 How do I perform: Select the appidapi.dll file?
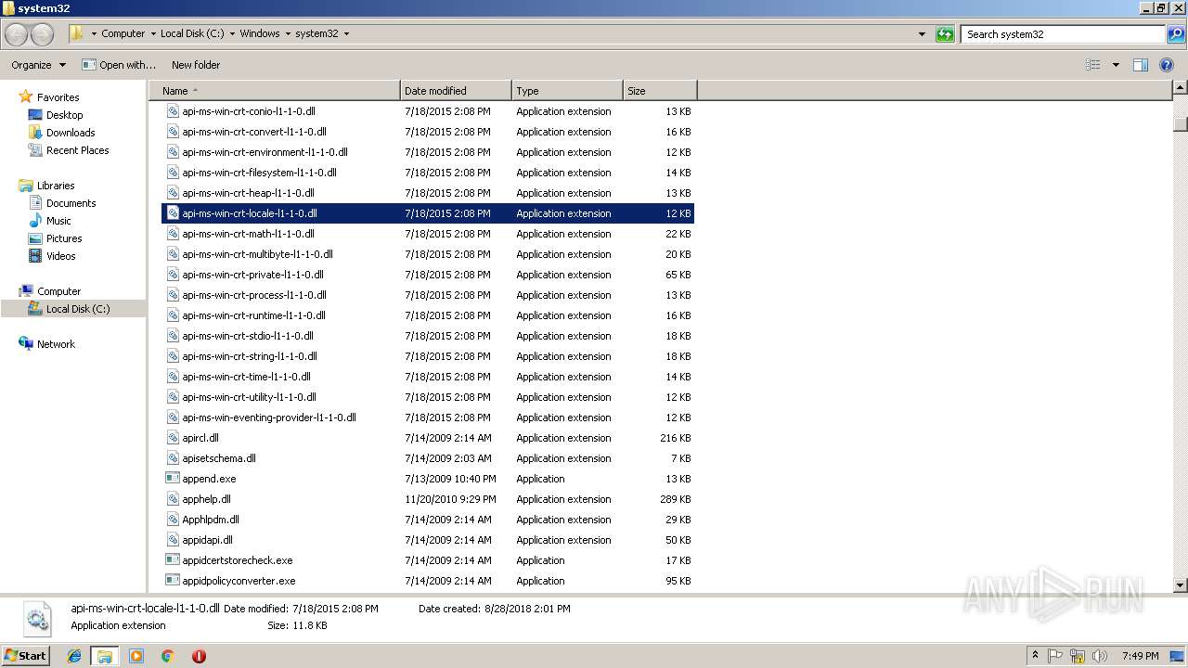(428, 540)
